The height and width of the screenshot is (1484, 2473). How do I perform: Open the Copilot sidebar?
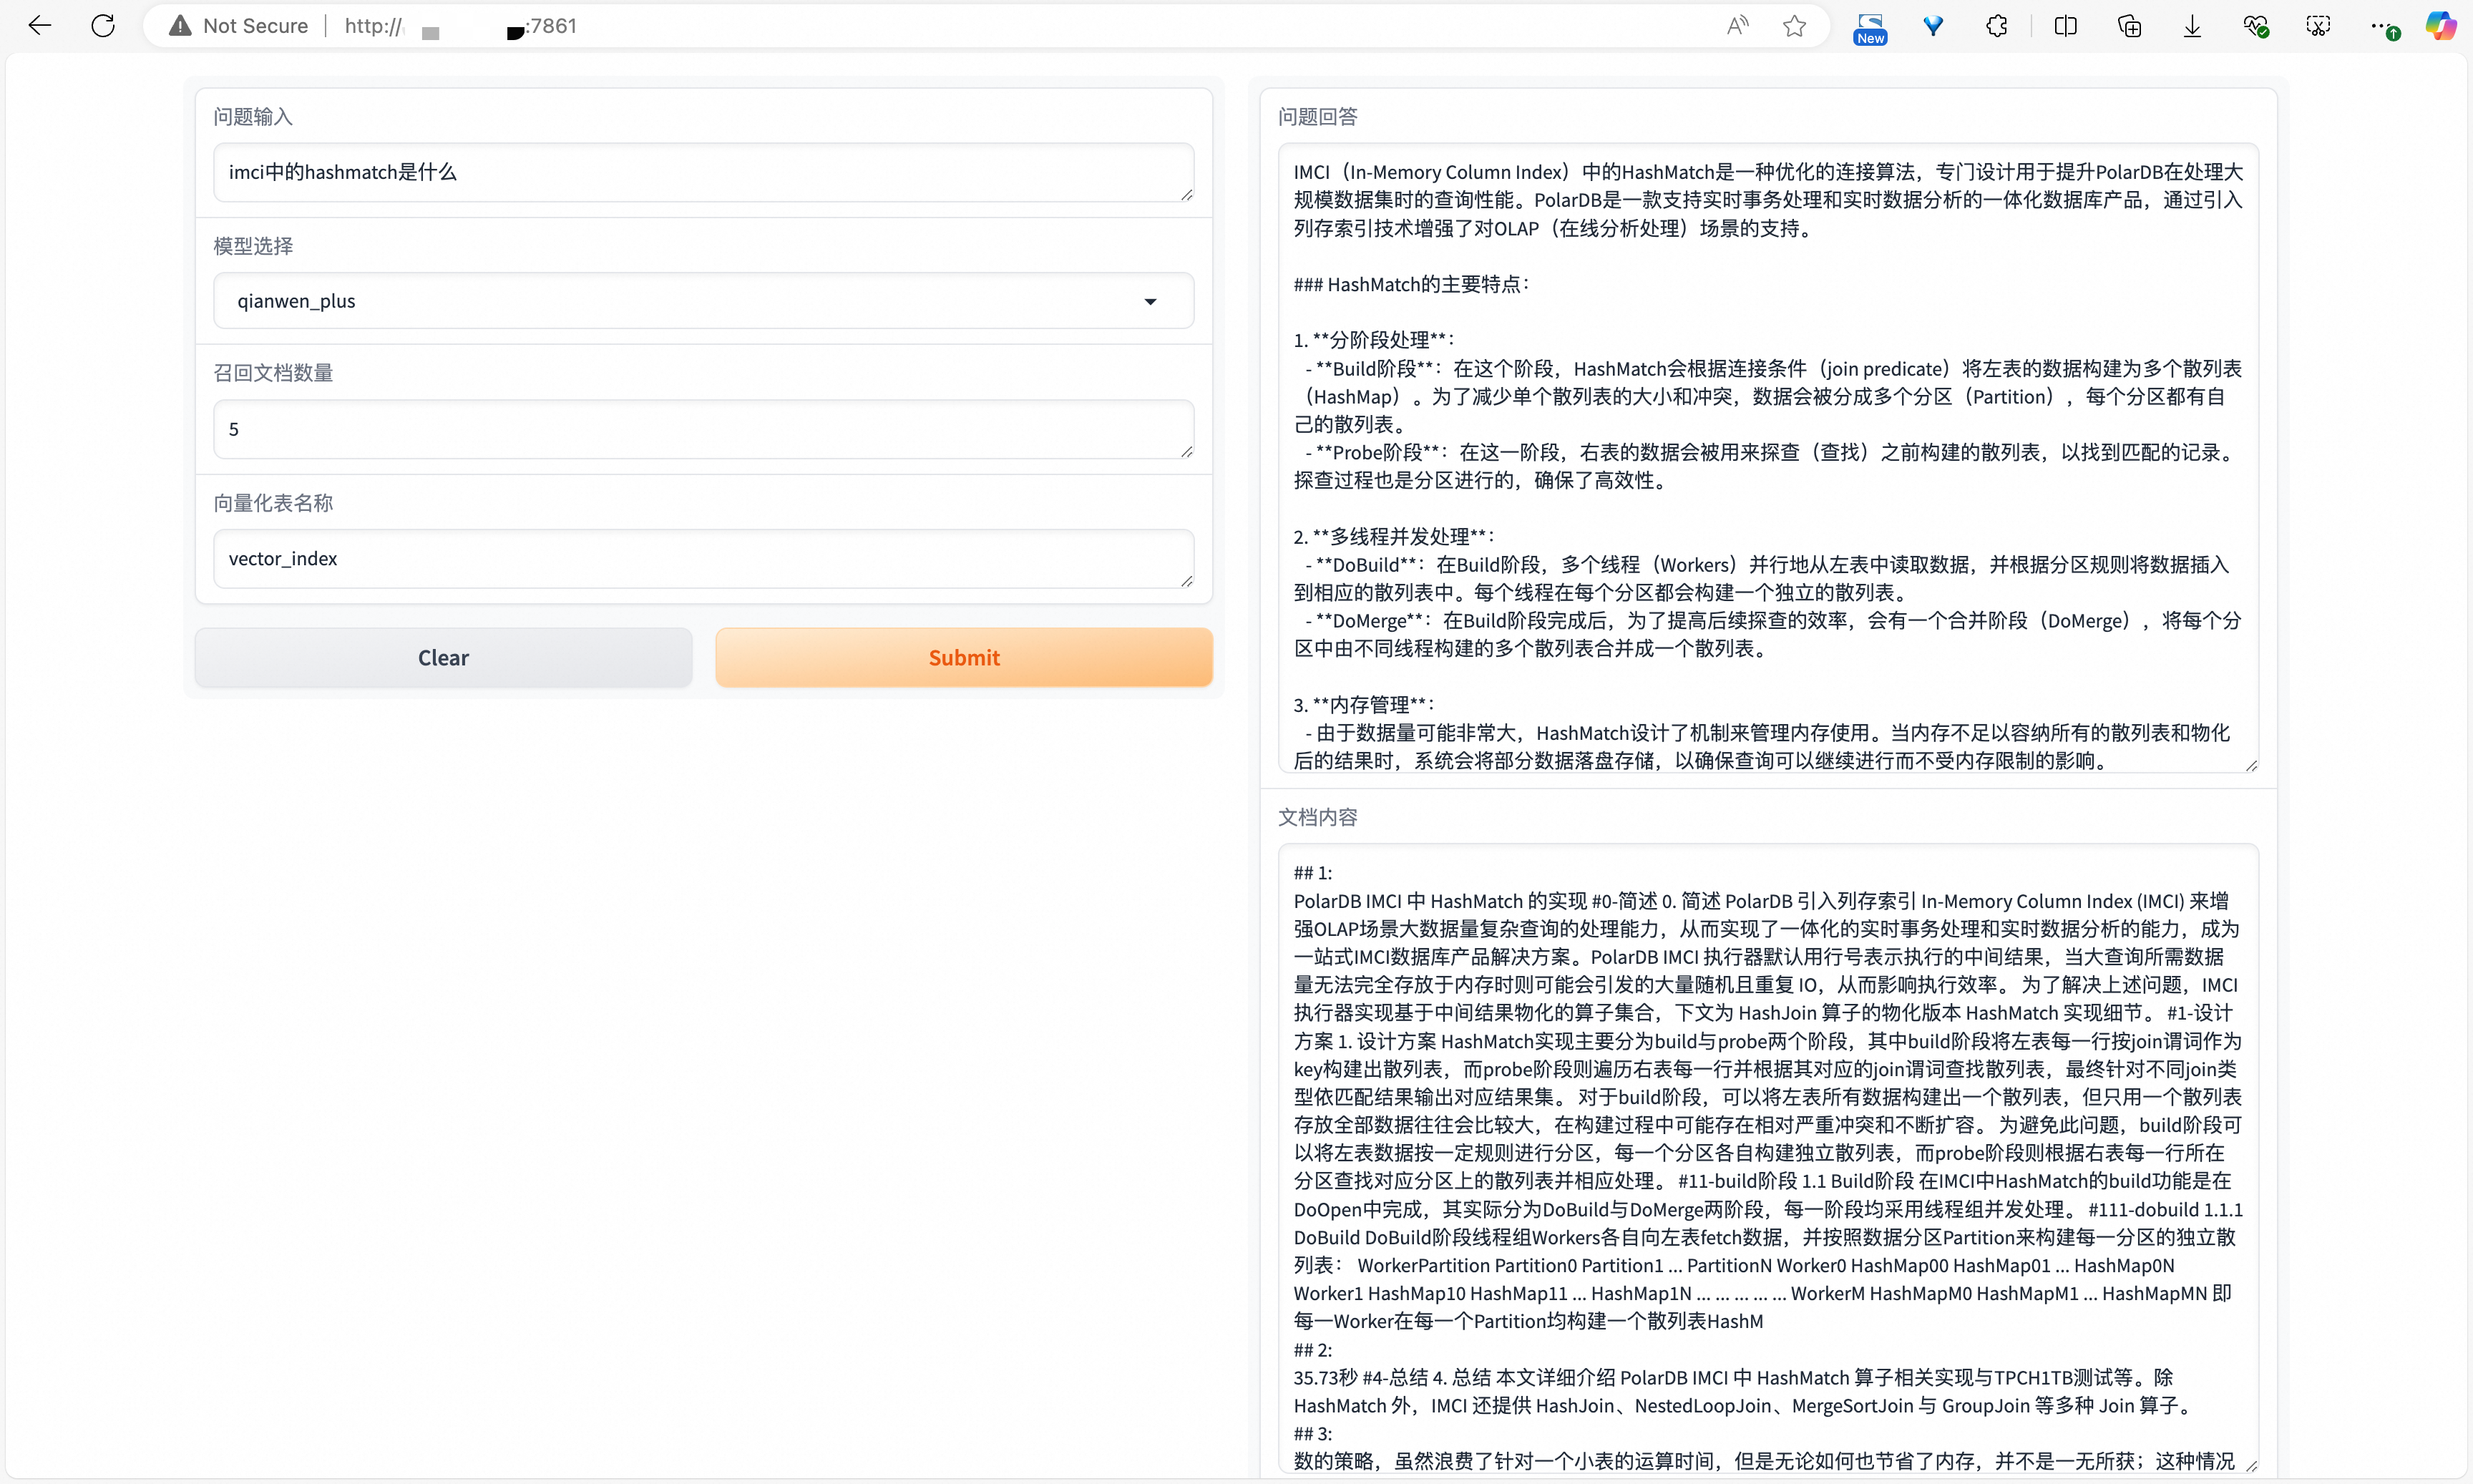pos(2441,26)
